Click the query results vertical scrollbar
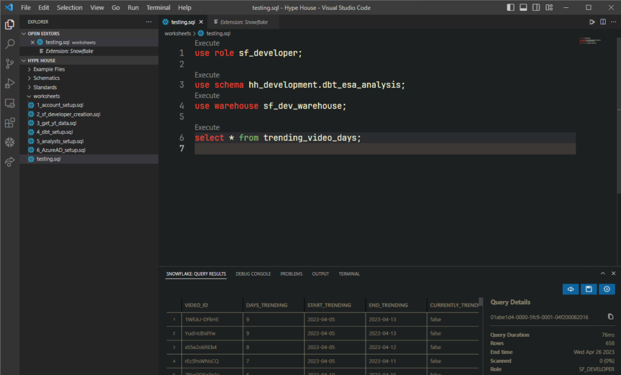This screenshot has height=375, width=621. [481, 303]
